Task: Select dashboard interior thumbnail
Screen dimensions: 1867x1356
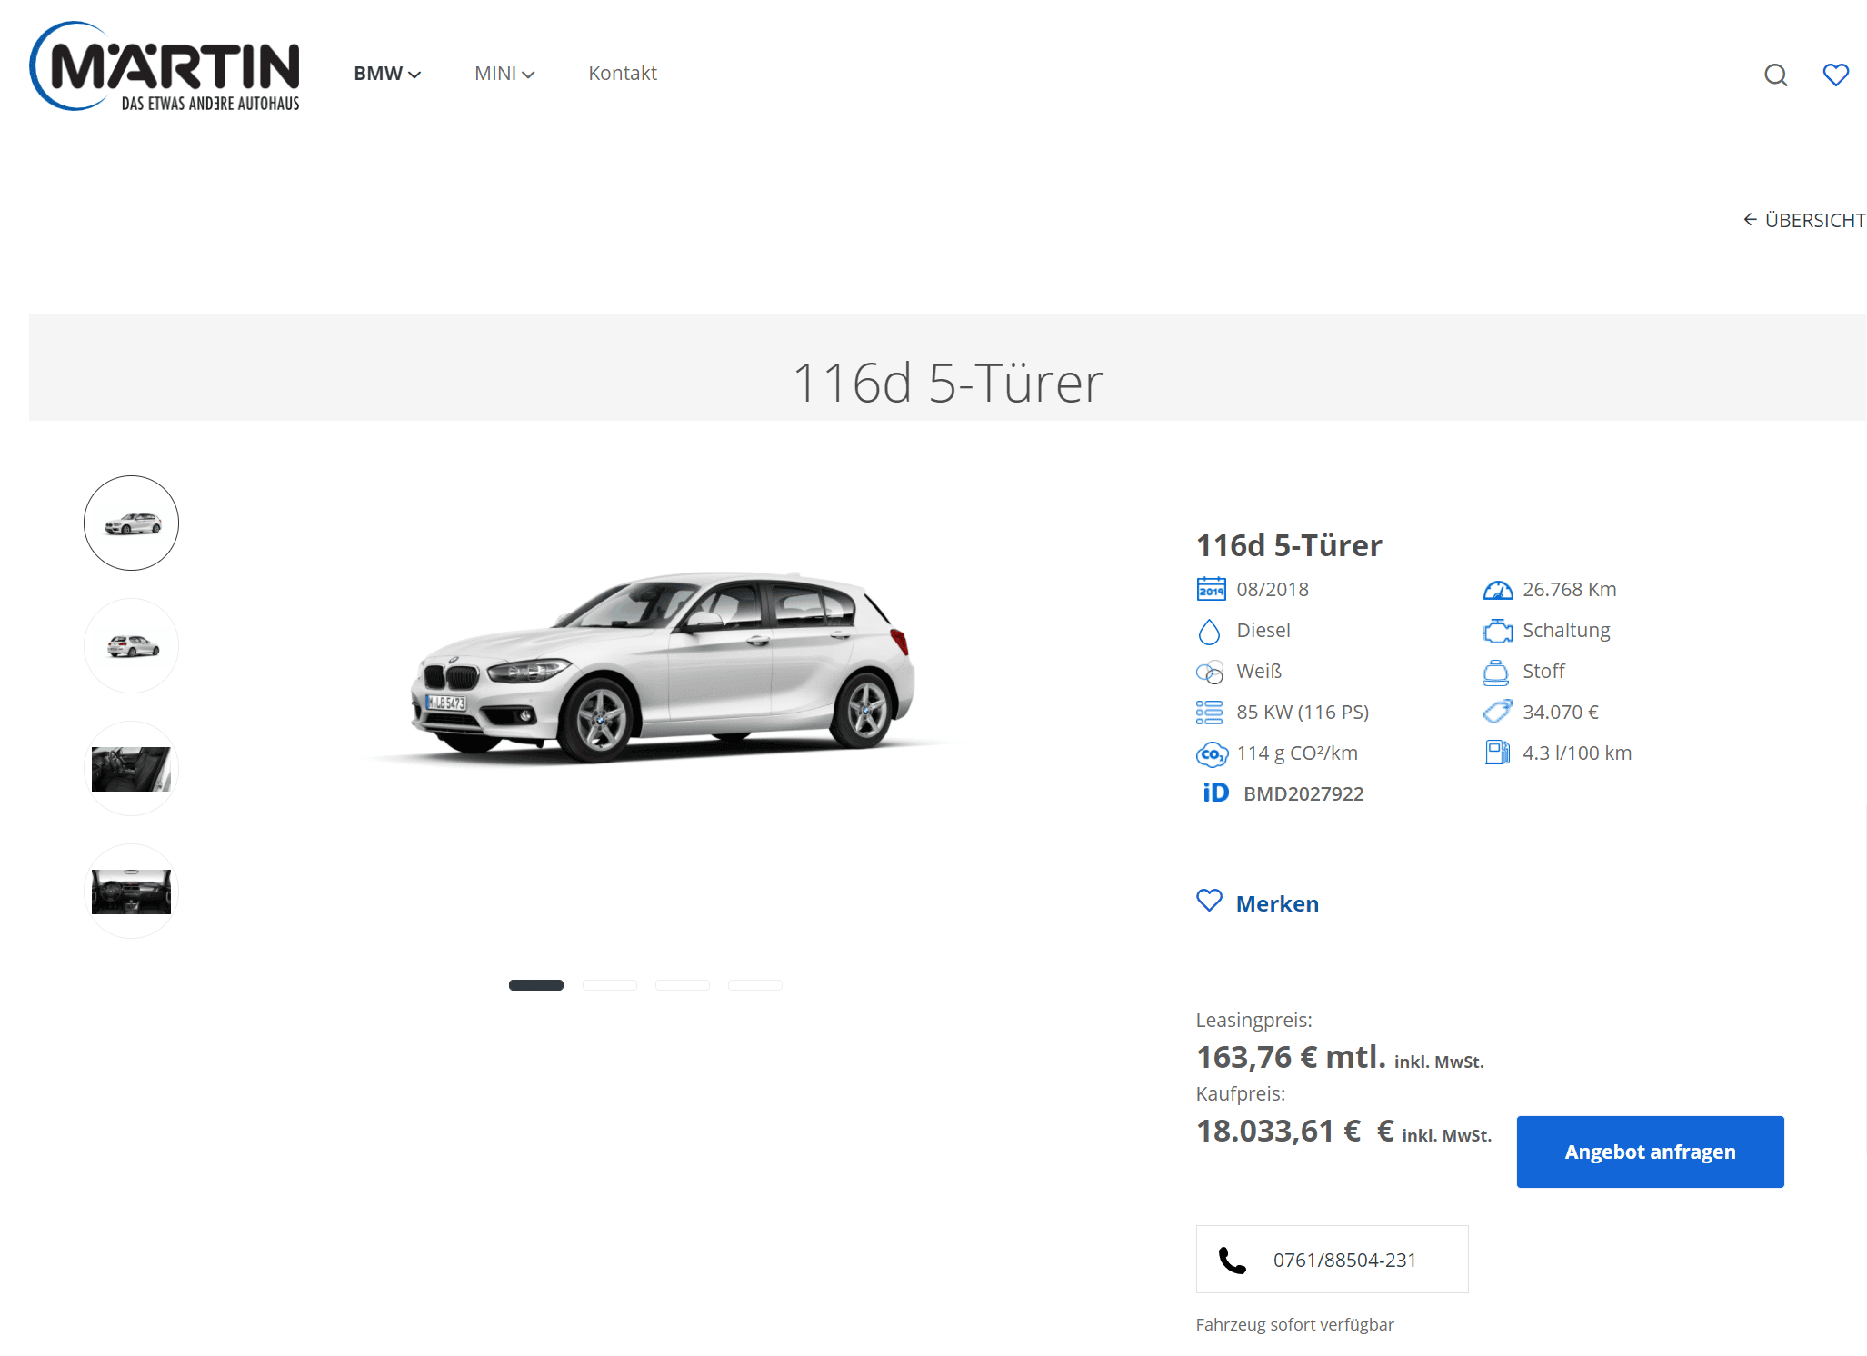Action: [132, 892]
